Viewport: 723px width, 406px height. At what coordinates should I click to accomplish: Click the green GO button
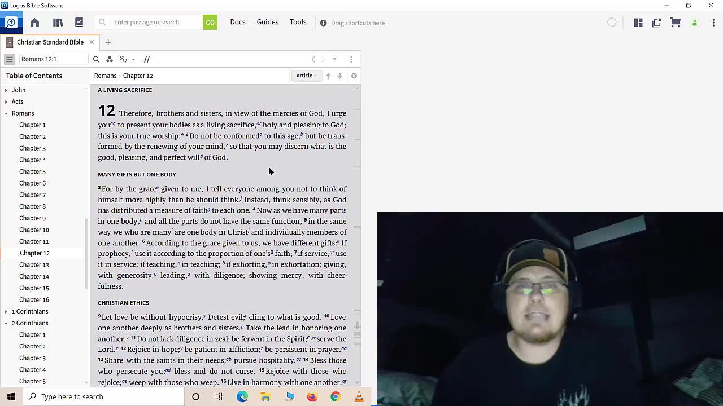click(x=210, y=23)
